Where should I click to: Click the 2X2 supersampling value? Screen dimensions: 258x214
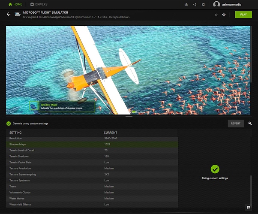click(107, 174)
